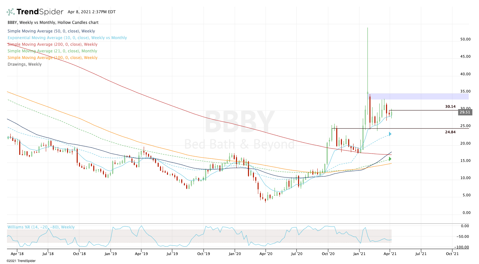Click the Jan '19 date label
Viewport: 479px width, 264px height.
(x=110, y=254)
